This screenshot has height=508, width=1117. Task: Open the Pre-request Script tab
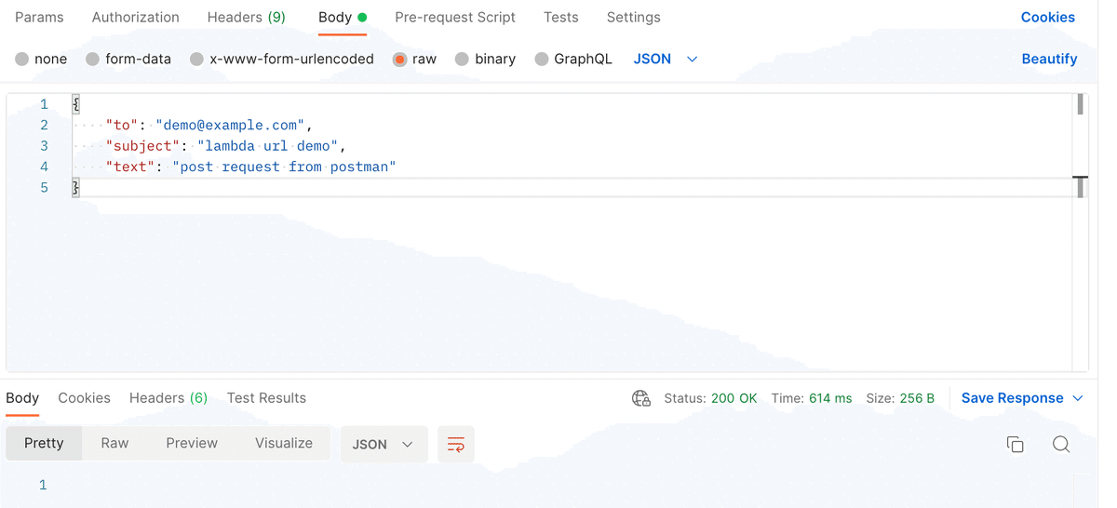click(455, 17)
